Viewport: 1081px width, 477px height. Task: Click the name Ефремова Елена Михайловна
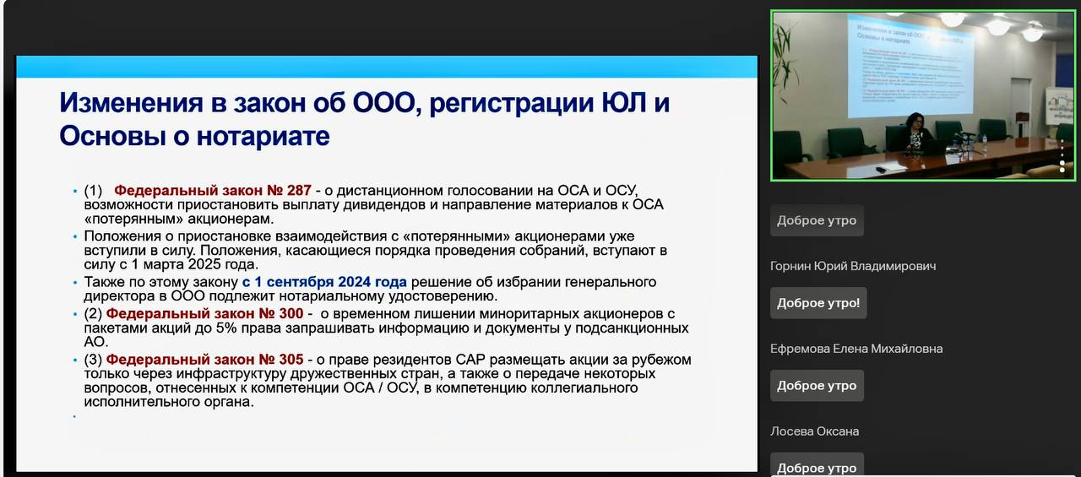click(x=856, y=349)
